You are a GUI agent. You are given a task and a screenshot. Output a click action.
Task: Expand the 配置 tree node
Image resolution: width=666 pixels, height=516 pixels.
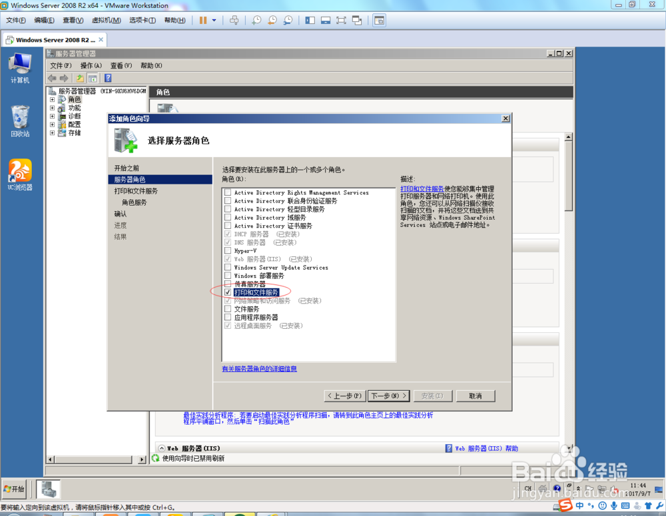[x=52, y=125]
